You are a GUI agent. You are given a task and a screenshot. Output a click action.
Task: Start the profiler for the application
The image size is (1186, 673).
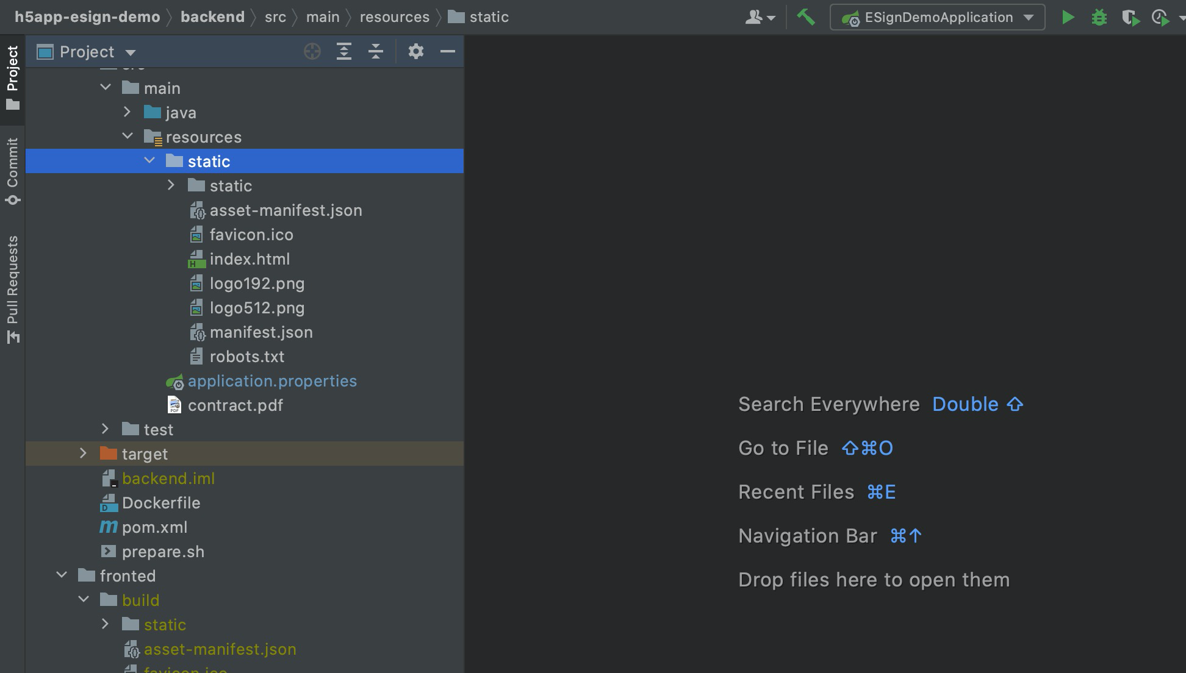[x=1161, y=18]
